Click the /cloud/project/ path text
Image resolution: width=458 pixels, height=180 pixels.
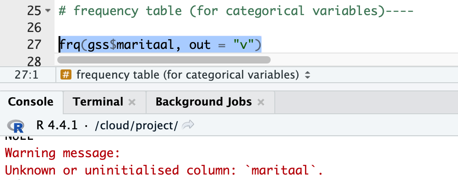(x=136, y=126)
